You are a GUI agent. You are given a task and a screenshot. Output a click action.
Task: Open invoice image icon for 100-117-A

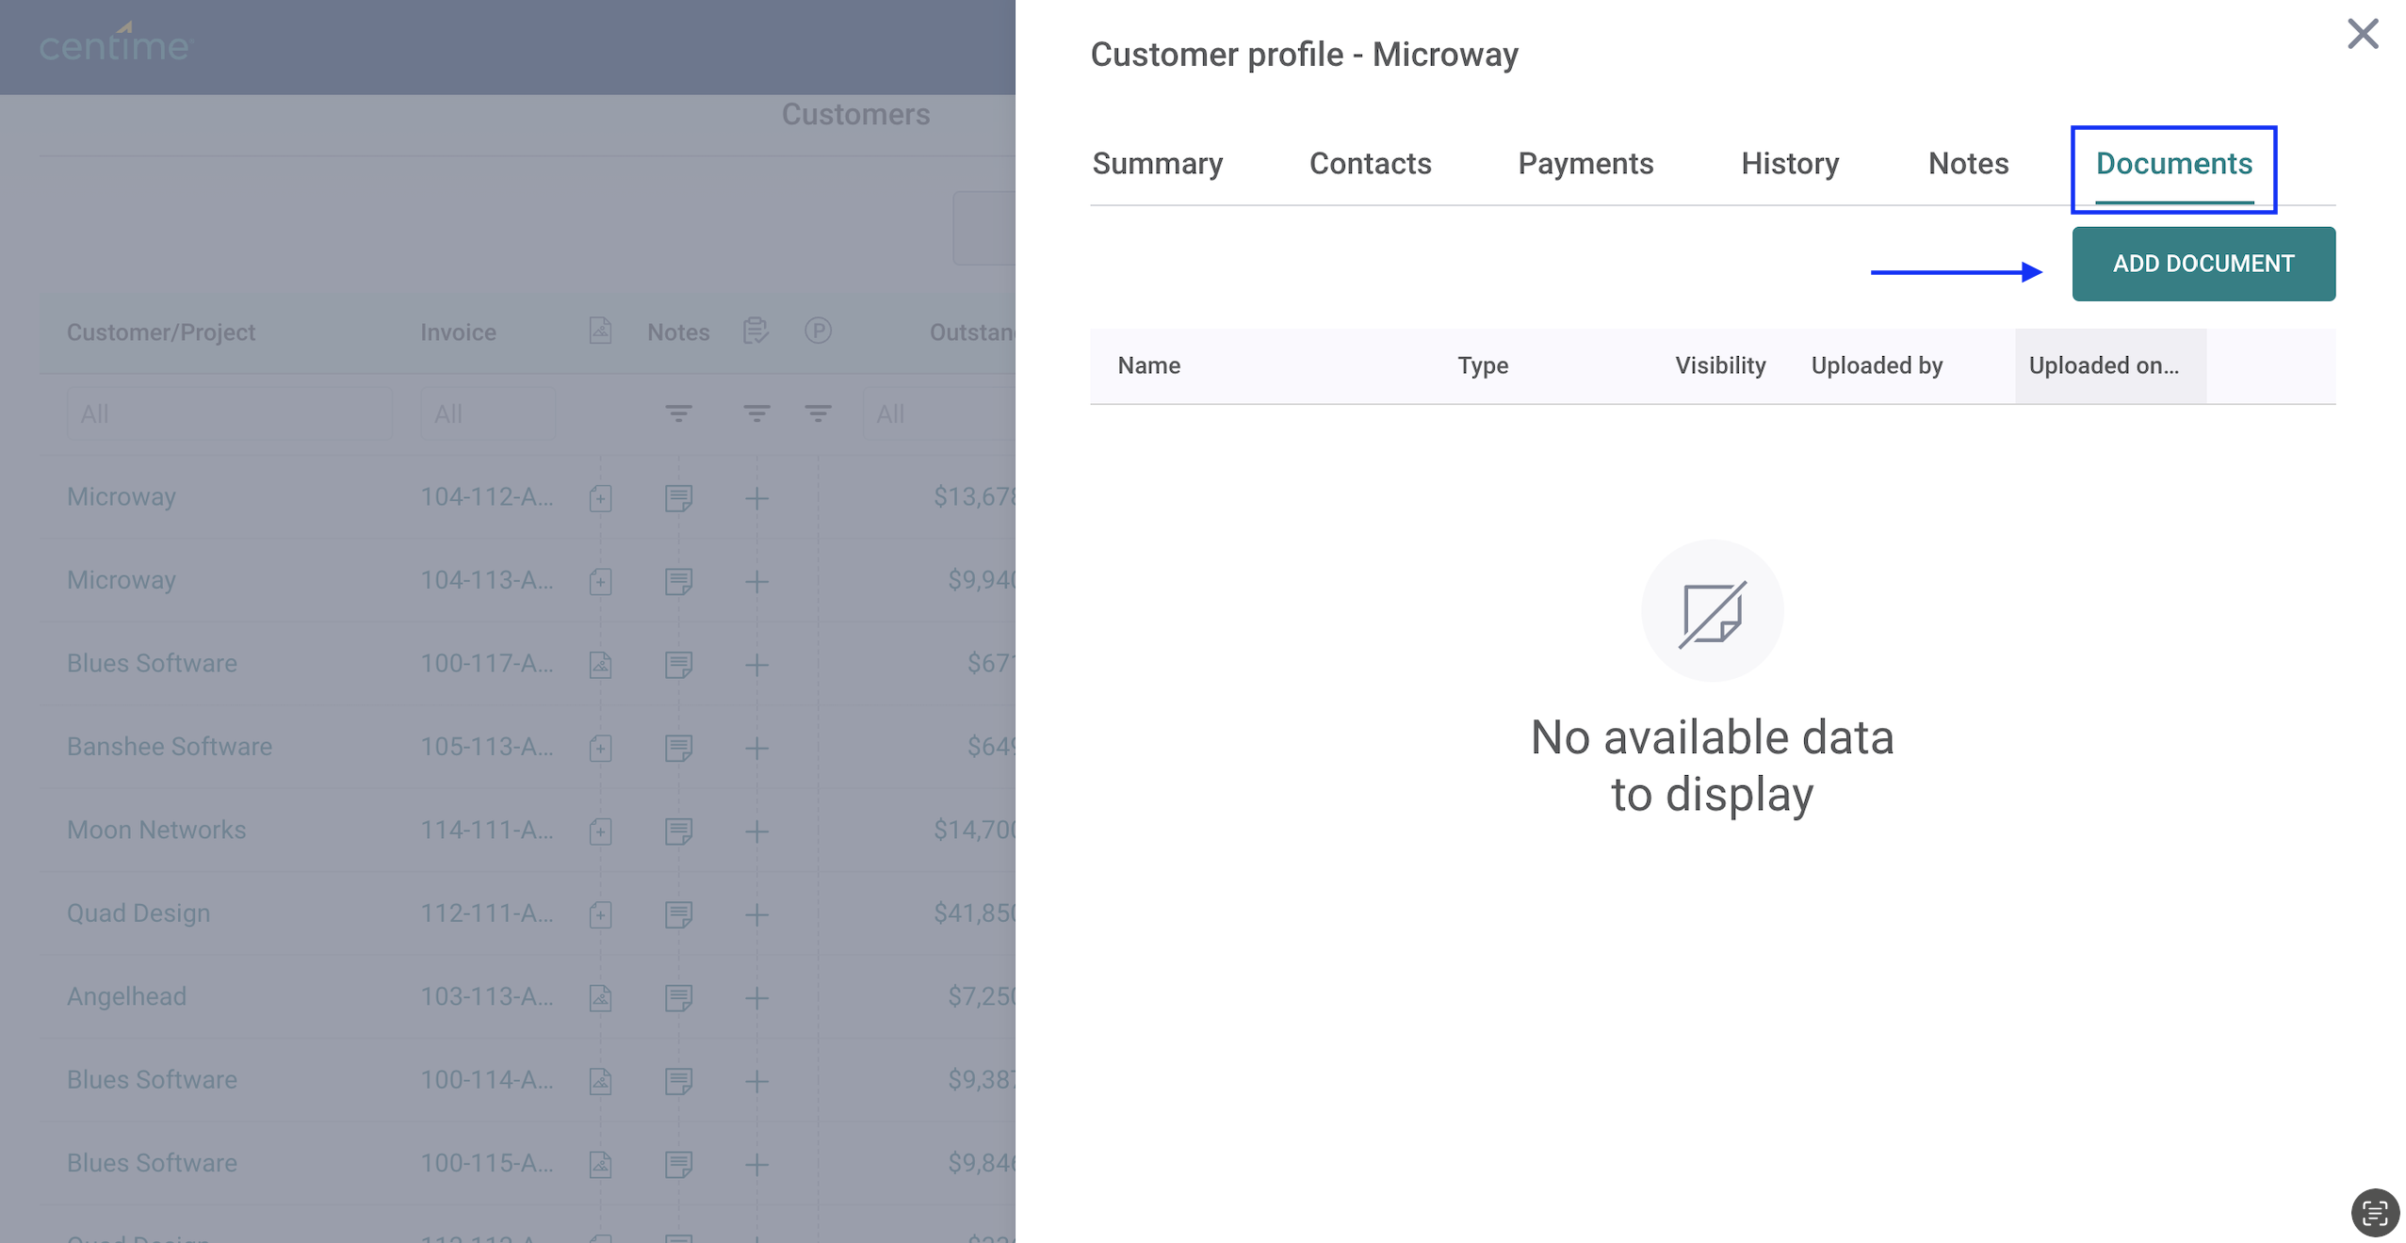click(600, 664)
